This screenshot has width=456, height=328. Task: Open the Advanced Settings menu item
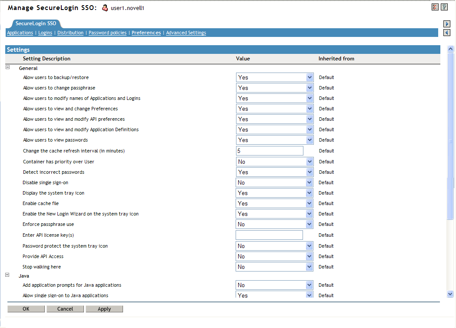pos(186,32)
